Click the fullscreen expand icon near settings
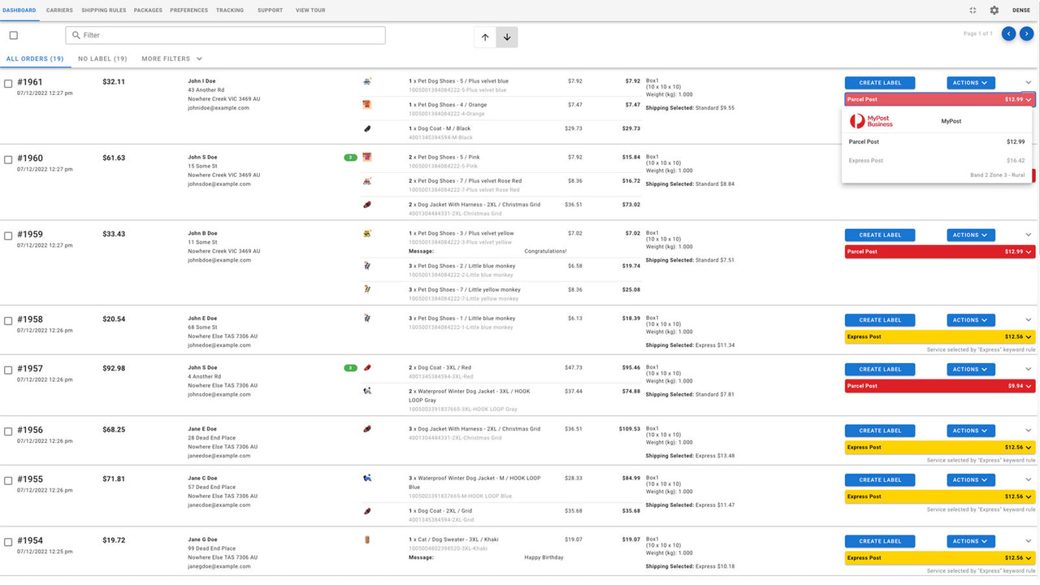Image resolution: width=1040 pixels, height=585 pixels. click(x=972, y=11)
